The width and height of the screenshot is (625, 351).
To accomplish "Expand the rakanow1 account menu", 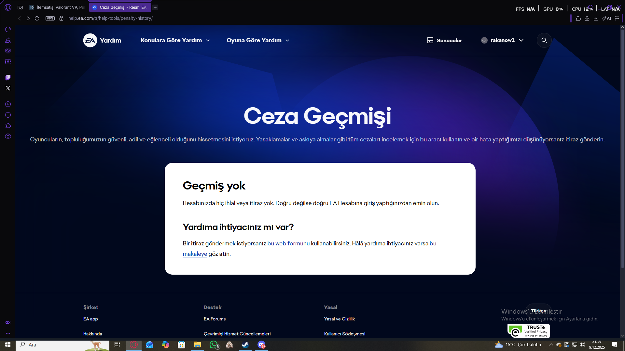I will tap(502, 40).
